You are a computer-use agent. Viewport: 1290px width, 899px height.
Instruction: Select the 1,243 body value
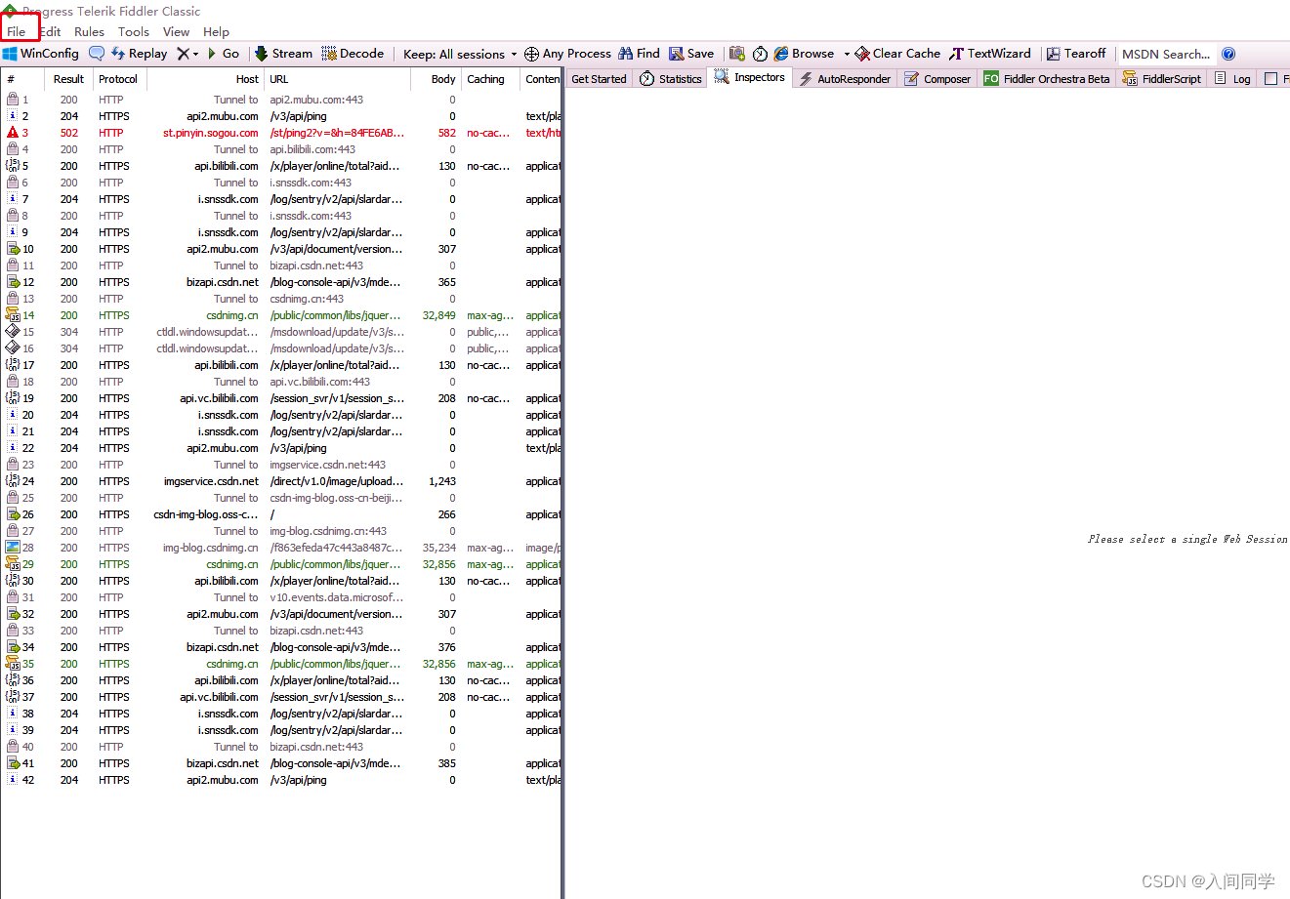[442, 481]
